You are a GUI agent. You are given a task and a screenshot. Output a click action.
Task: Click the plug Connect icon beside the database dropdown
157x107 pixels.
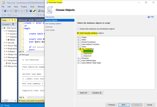point(5,15)
